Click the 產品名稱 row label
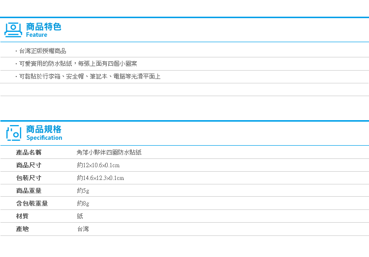The height and width of the screenshot is (257, 369). coord(29,153)
